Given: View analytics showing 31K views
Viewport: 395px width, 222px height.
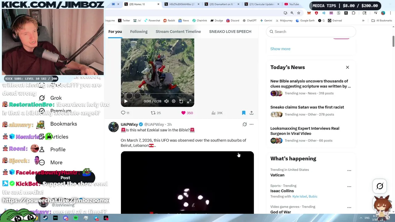Looking at the screenshot, I should tap(217, 113).
